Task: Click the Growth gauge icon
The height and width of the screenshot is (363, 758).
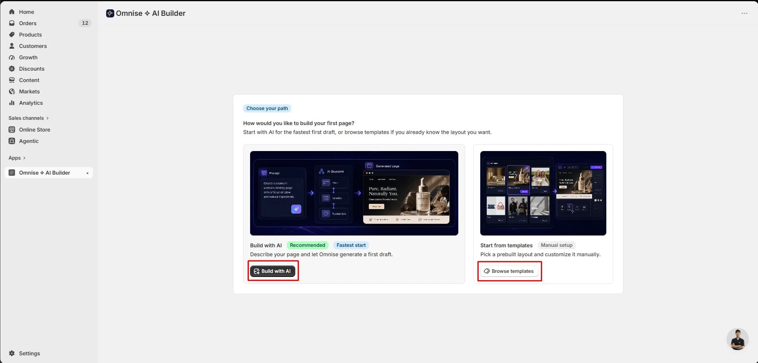Action: pyautogui.click(x=12, y=57)
